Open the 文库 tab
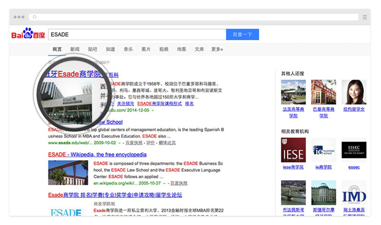The image size is (381, 225). click(x=199, y=49)
